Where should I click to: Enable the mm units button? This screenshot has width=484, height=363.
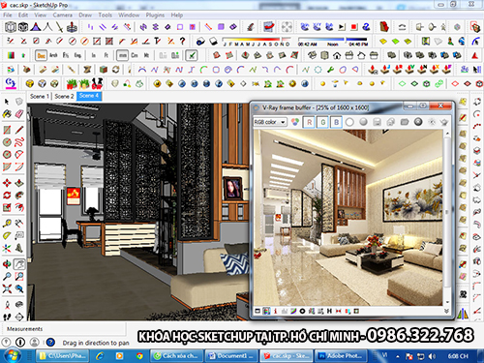[x=123, y=55]
